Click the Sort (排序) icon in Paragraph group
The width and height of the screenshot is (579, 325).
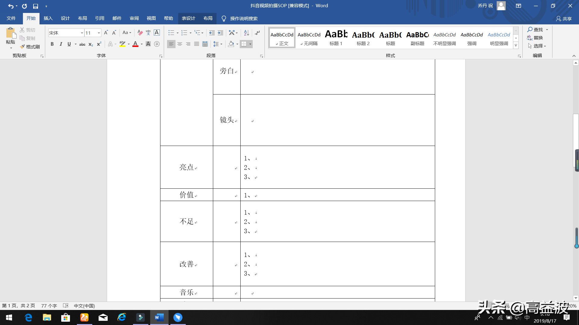tap(246, 32)
